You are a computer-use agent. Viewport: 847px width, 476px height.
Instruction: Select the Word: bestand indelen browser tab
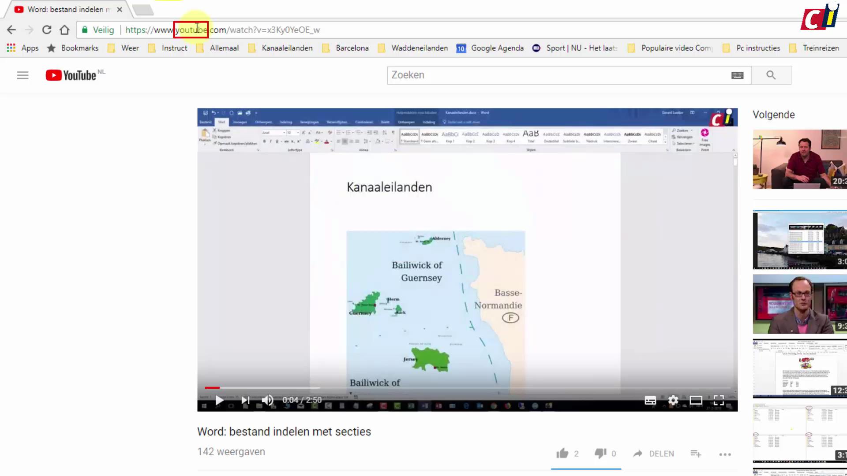tap(67, 9)
